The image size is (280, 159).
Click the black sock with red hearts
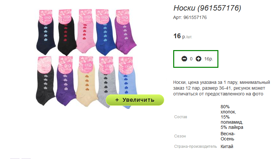pos(66,33)
